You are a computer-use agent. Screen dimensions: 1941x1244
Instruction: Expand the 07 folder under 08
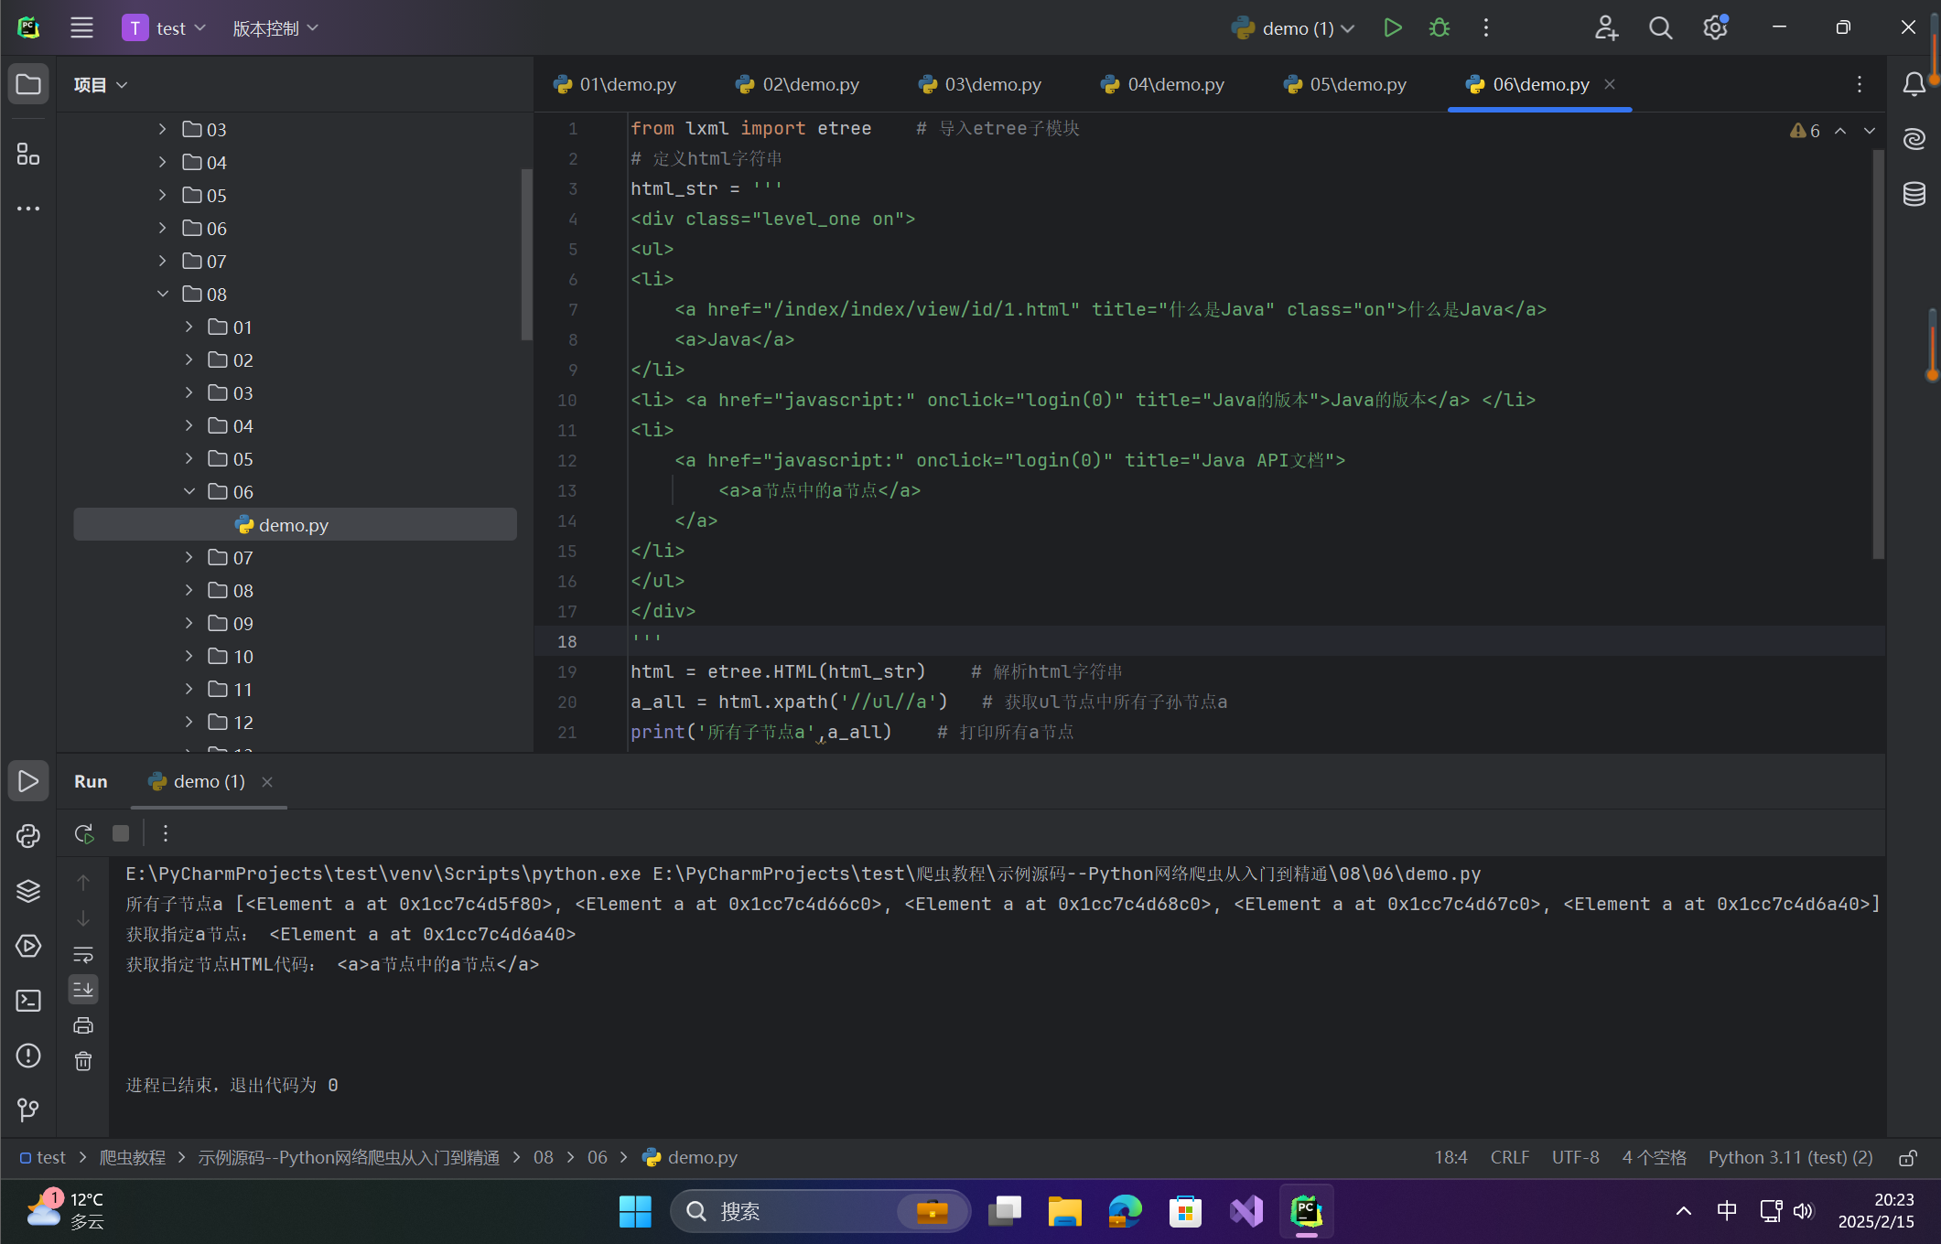coord(189,557)
